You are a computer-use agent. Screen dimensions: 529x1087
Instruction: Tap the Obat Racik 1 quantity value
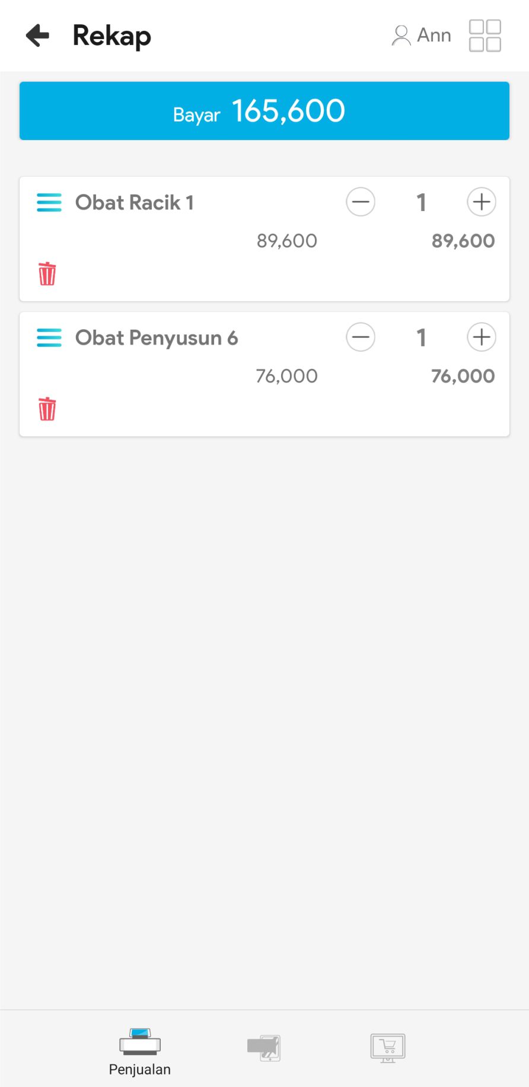click(421, 203)
